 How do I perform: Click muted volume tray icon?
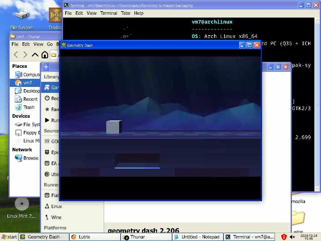coord(292,237)
